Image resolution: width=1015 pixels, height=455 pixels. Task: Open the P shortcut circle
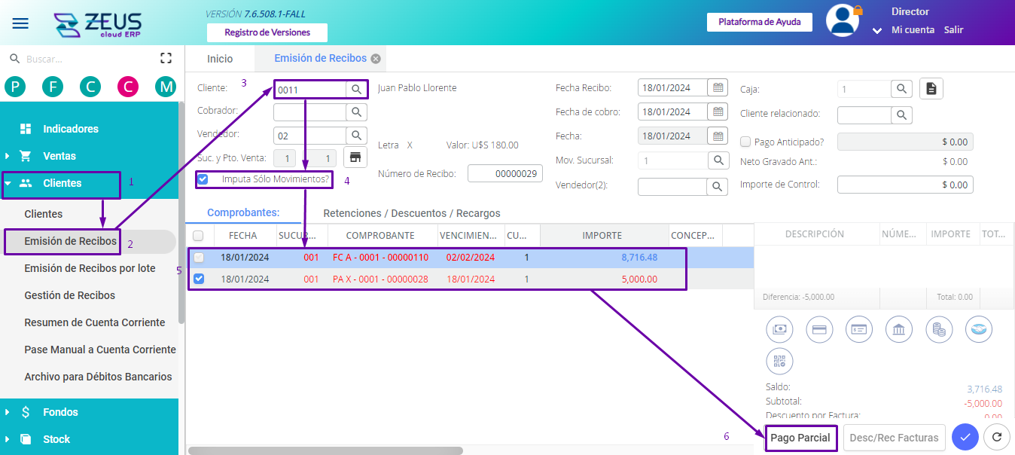click(14, 87)
